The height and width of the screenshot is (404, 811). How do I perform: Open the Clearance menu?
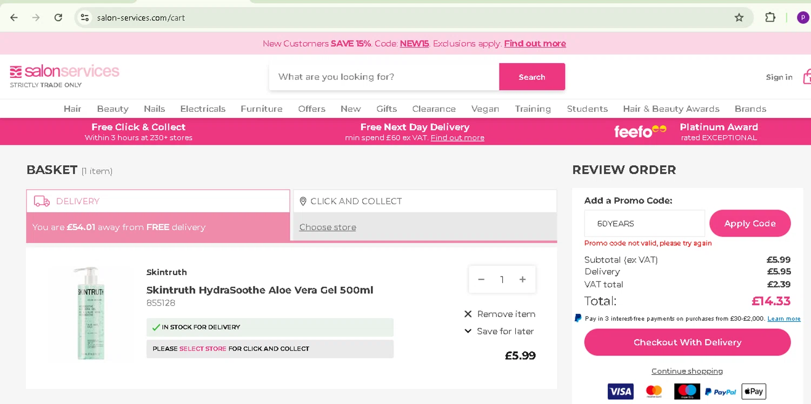(434, 109)
